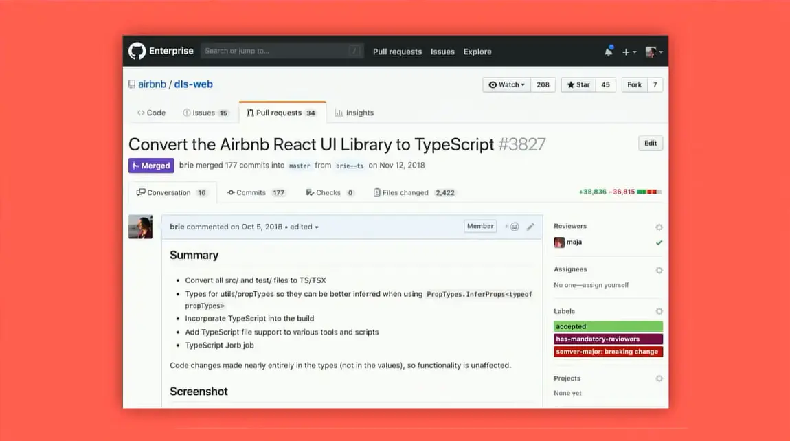Open the airbnb organization link

[152, 84]
